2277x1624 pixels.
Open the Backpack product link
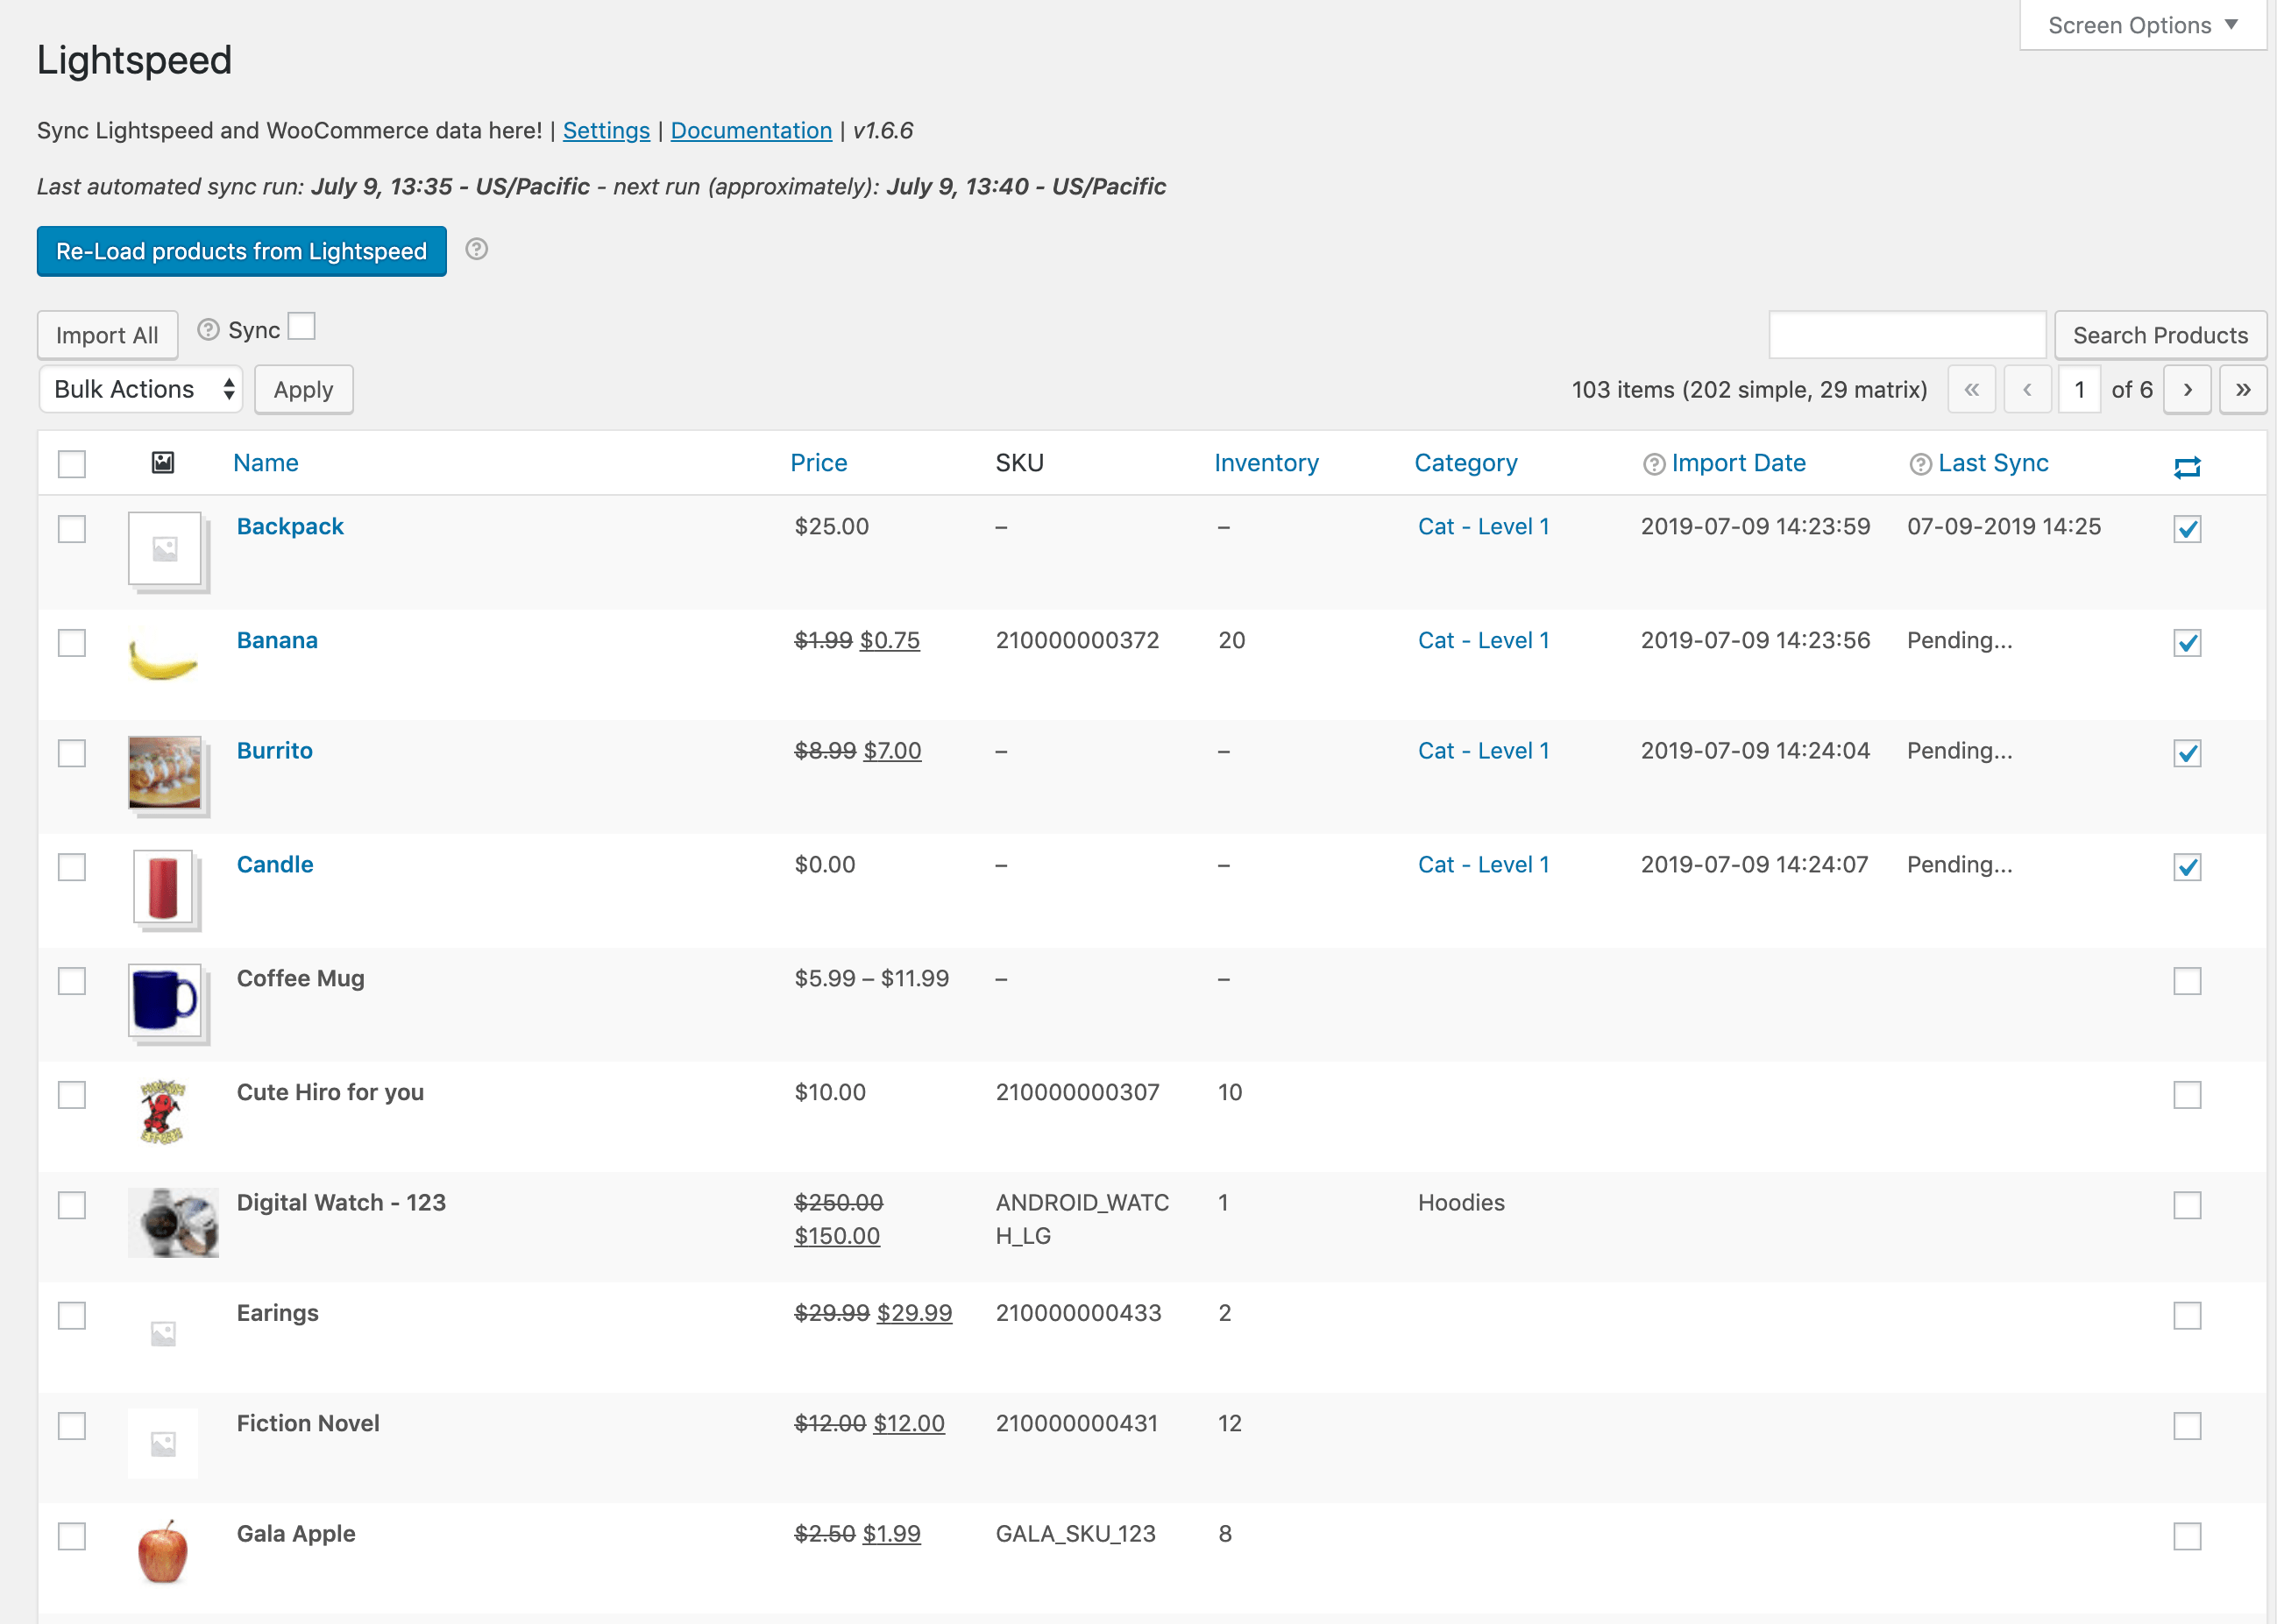click(290, 526)
